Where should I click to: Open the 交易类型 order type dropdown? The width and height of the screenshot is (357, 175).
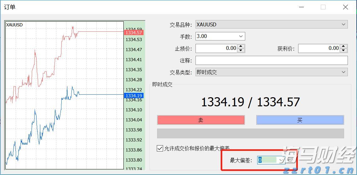[343, 72]
